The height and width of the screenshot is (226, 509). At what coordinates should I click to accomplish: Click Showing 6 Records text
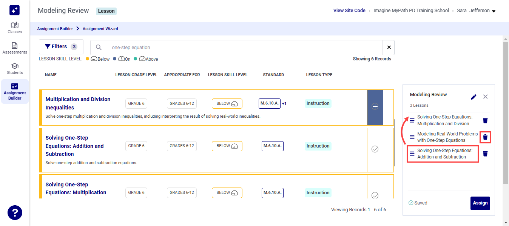(x=372, y=59)
